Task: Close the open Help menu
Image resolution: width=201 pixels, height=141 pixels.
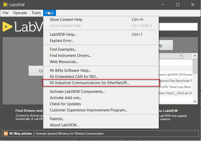Action: point(50,13)
